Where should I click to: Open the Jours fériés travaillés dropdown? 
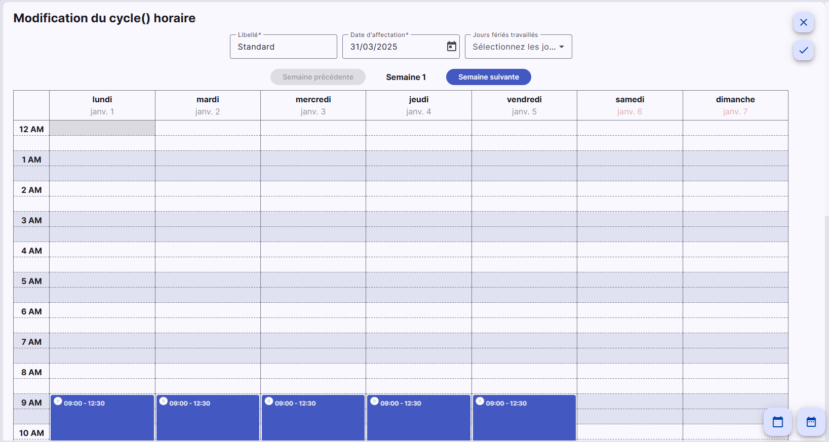[518, 47]
